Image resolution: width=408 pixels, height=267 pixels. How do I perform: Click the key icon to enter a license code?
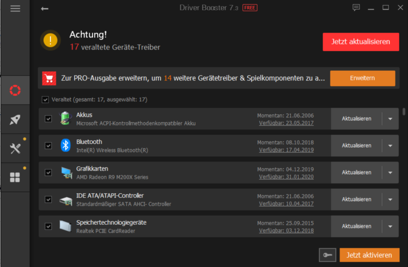click(x=327, y=255)
